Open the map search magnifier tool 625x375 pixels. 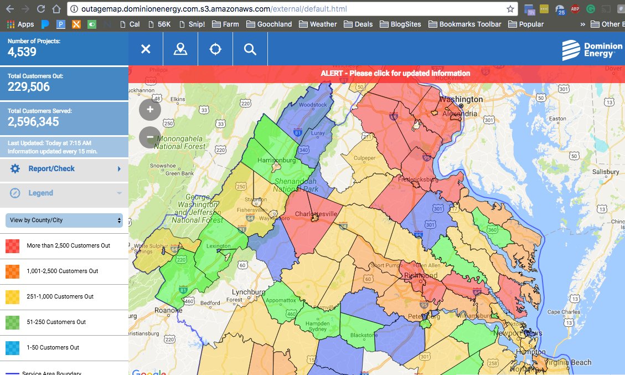[250, 49]
